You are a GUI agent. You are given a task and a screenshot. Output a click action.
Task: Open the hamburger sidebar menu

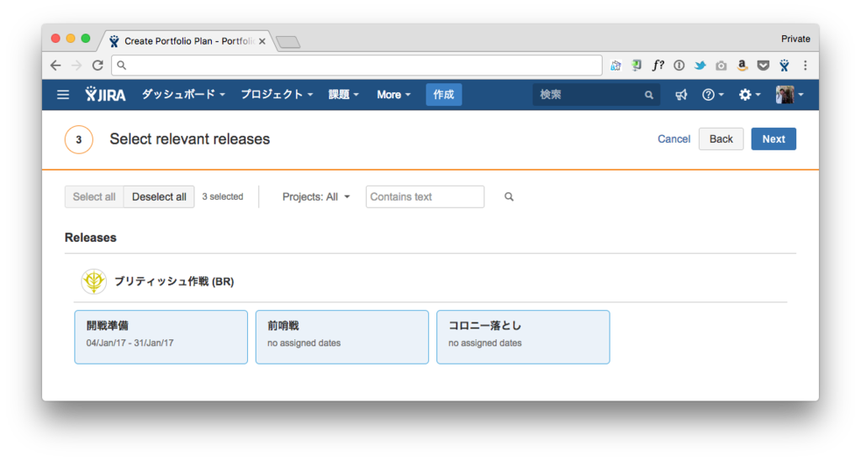tap(63, 95)
